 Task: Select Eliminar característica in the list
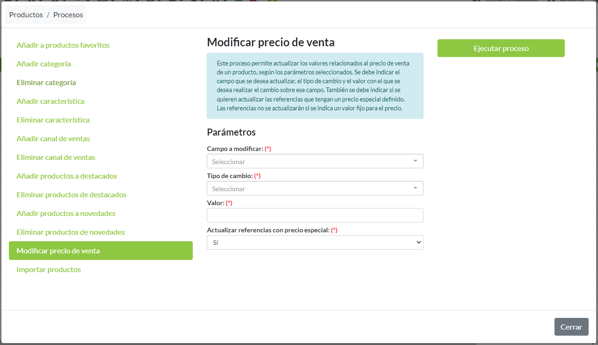(x=53, y=120)
